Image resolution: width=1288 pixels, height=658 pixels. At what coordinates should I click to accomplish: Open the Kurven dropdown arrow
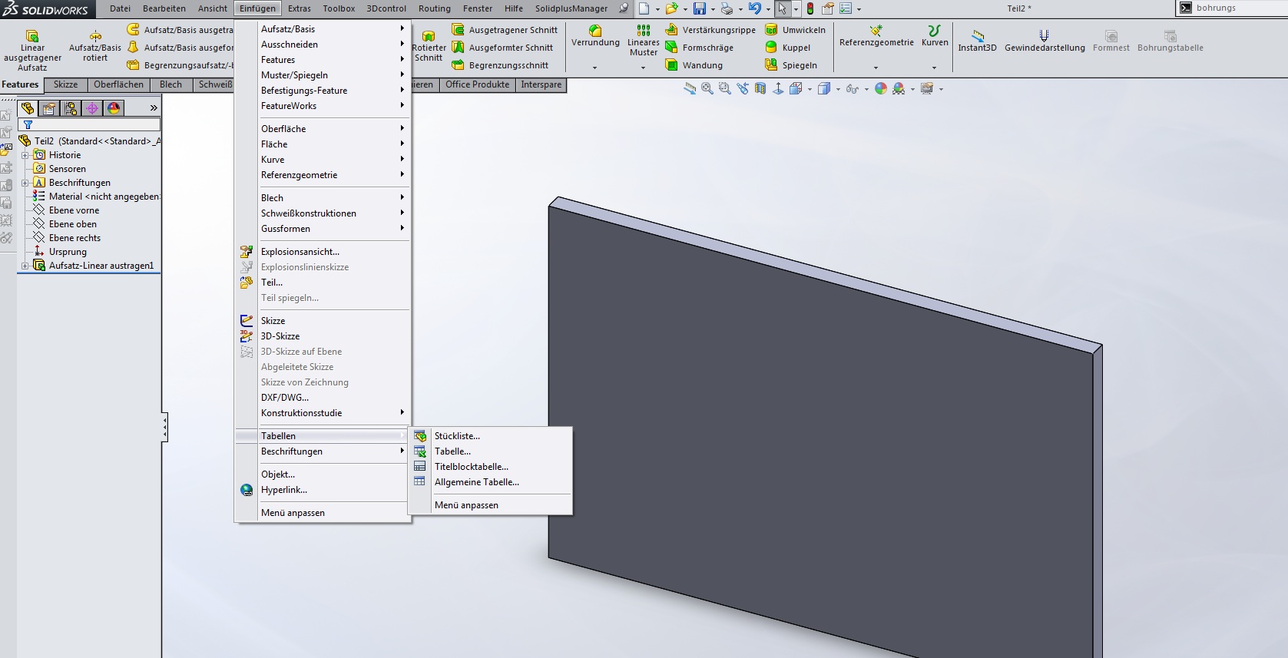[x=935, y=68]
